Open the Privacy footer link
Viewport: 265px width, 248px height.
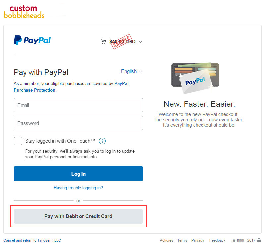198,240
